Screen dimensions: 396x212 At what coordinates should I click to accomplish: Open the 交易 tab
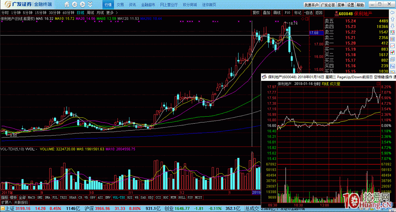click(120, 4)
